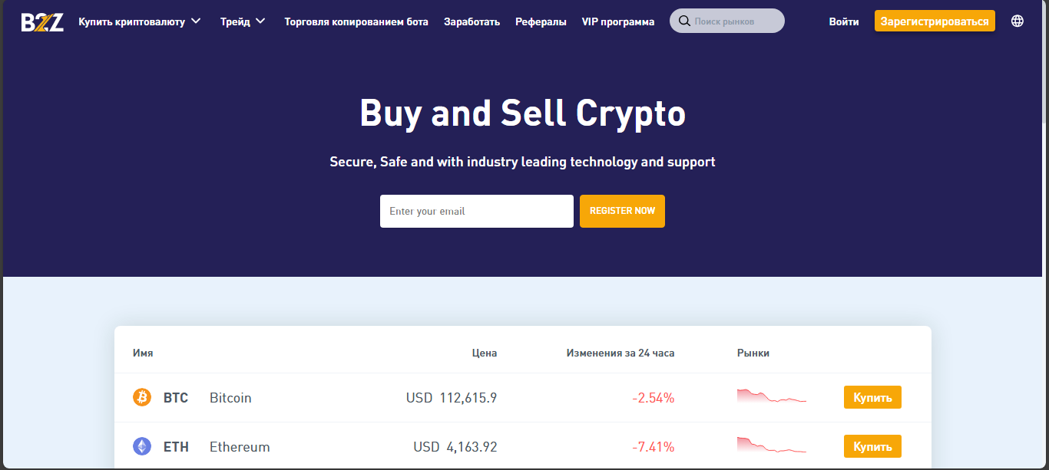Screen dimensions: 1049x470
Task: Open the Ethereum market sparkline chart
Action: [771, 445]
